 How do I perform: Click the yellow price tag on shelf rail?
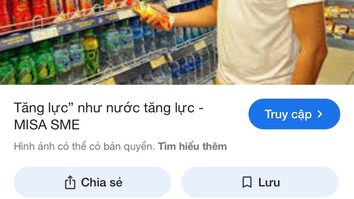point(158,62)
